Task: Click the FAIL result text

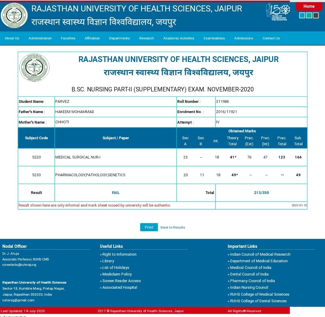Action: [x=116, y=193]
